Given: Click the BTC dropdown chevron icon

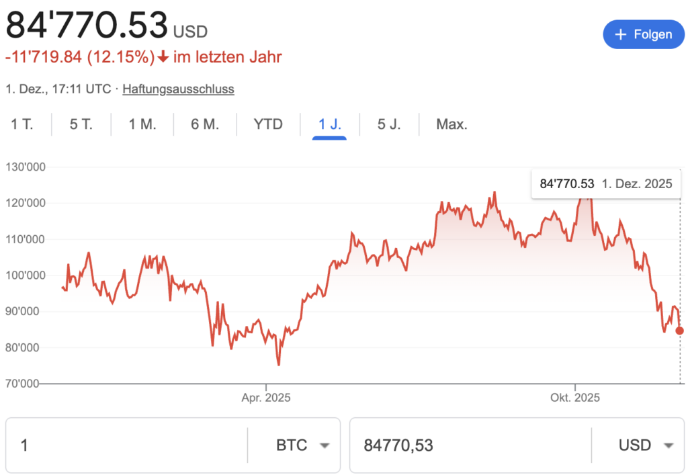Looking at the screenshot, I should click(325, 445).
